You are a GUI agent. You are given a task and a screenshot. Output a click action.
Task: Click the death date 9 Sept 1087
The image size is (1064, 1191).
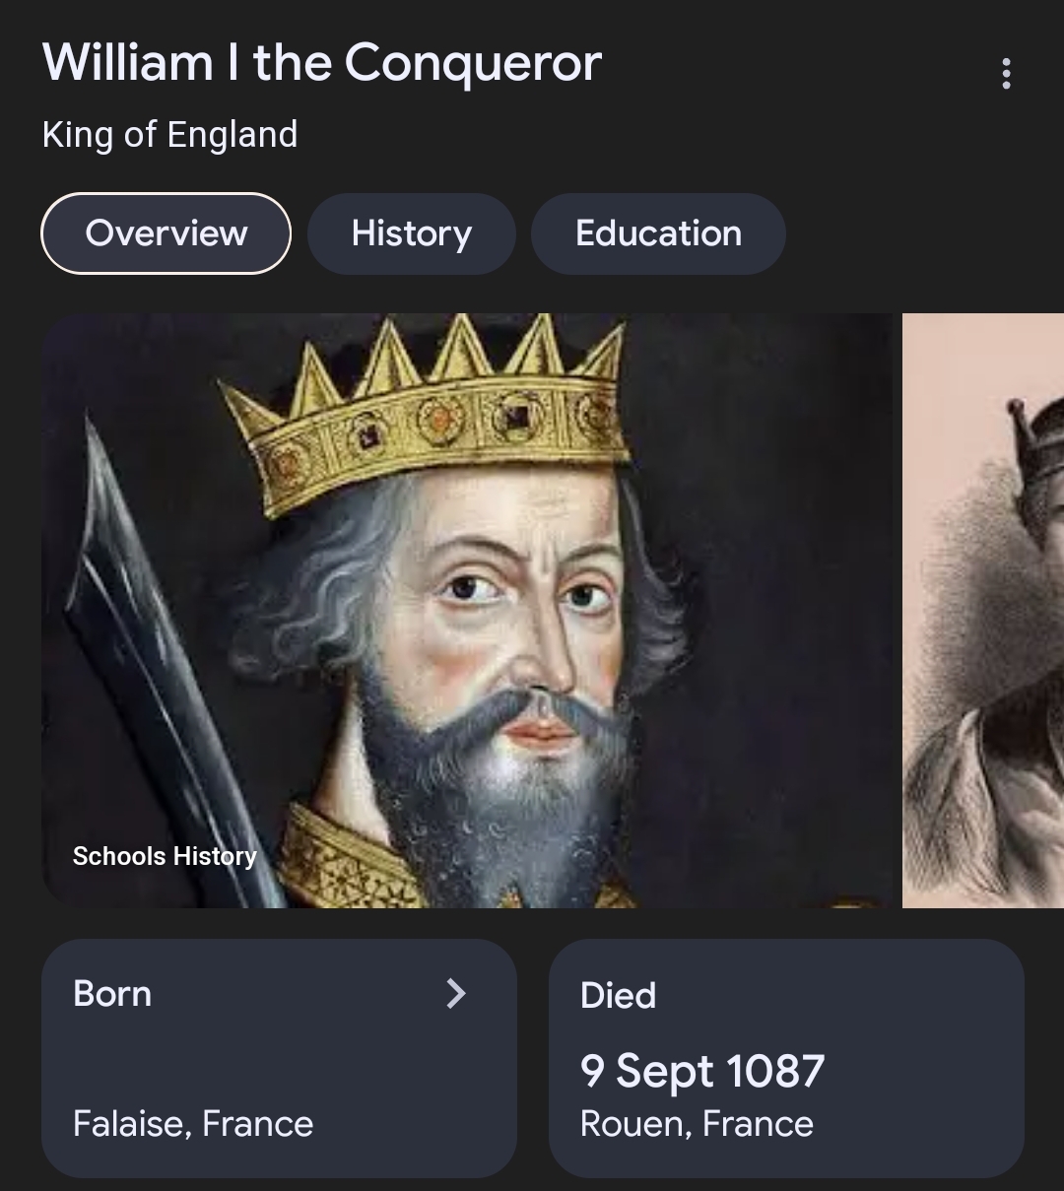click(702, 1071)
